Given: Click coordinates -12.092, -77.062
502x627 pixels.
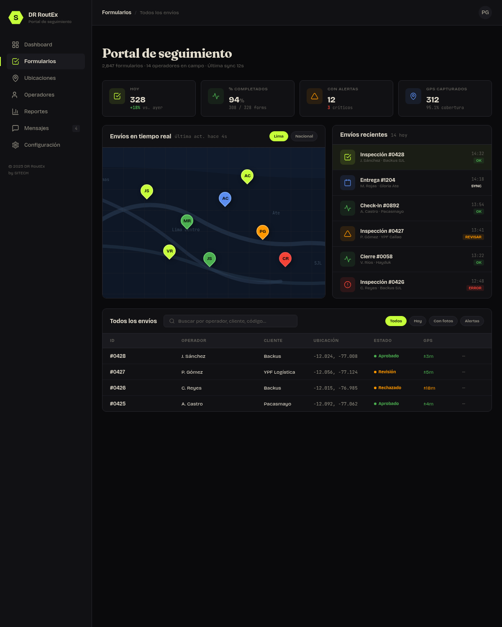Looking at the screenshot, I should coord(336,404).
